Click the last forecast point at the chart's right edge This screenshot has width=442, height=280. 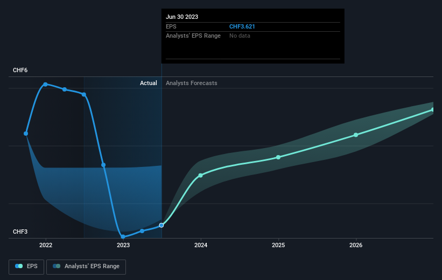tap(433, 110)
